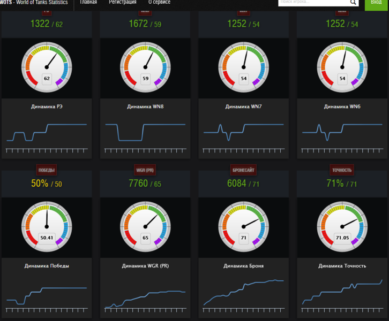Screen dimensions: 389x321
Task: Open the Главная menu item
Action: click(x=88, y=2)
